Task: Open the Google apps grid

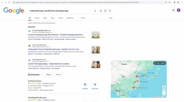Action: click(173, 10)
